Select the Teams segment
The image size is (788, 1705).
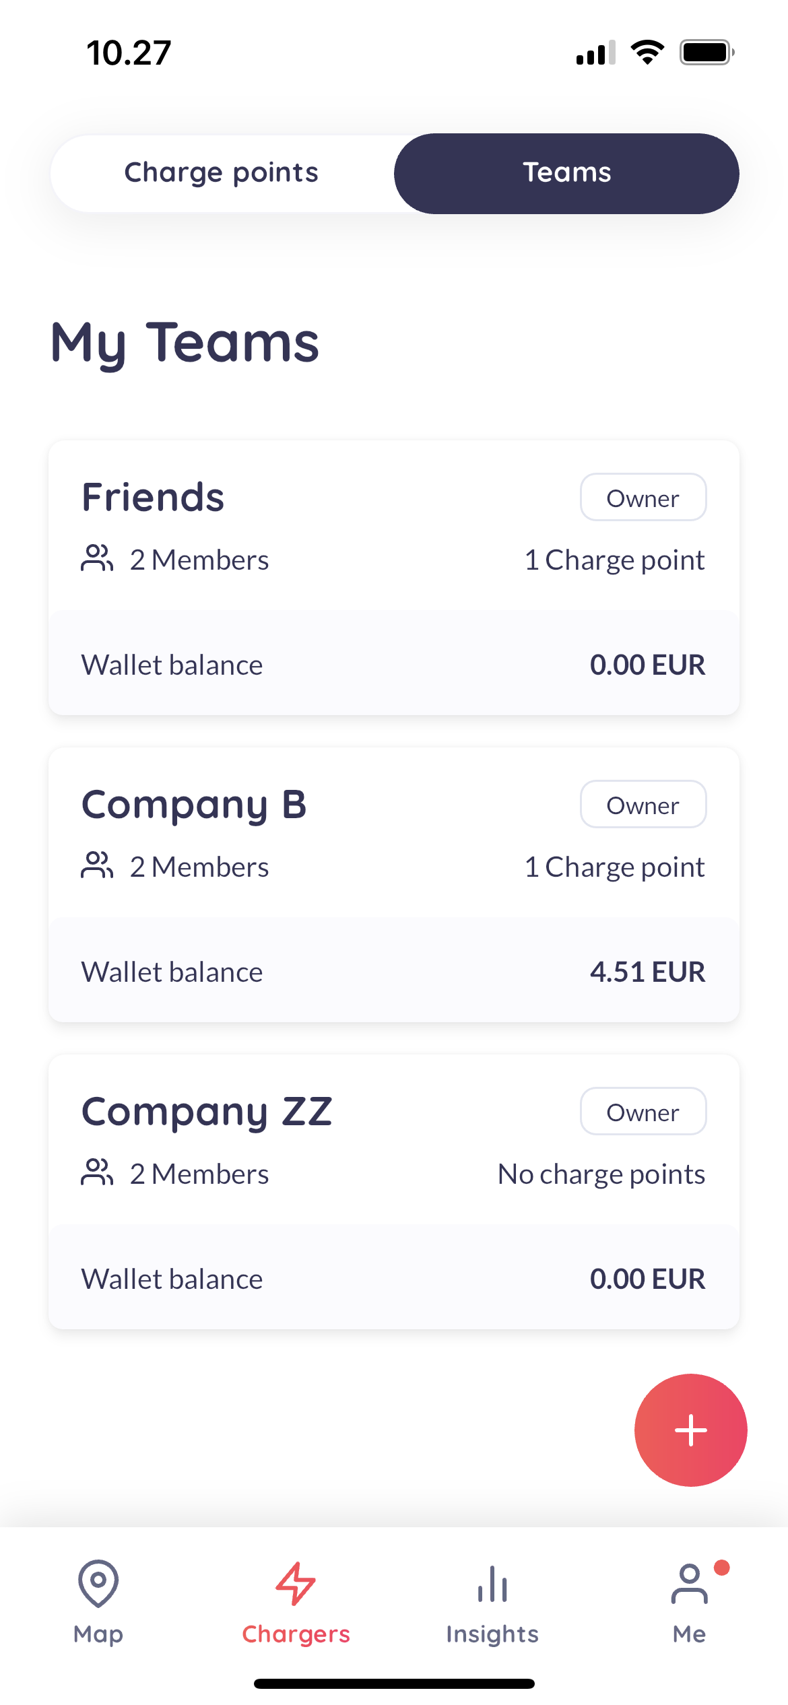pos(566,173)
